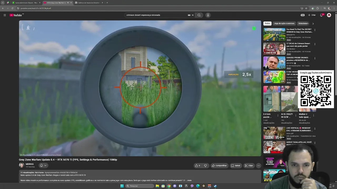Screen dimensions: 337x189
Task: Open Chrome extensions puzzle icon
Action: click(x=318, y=8)
